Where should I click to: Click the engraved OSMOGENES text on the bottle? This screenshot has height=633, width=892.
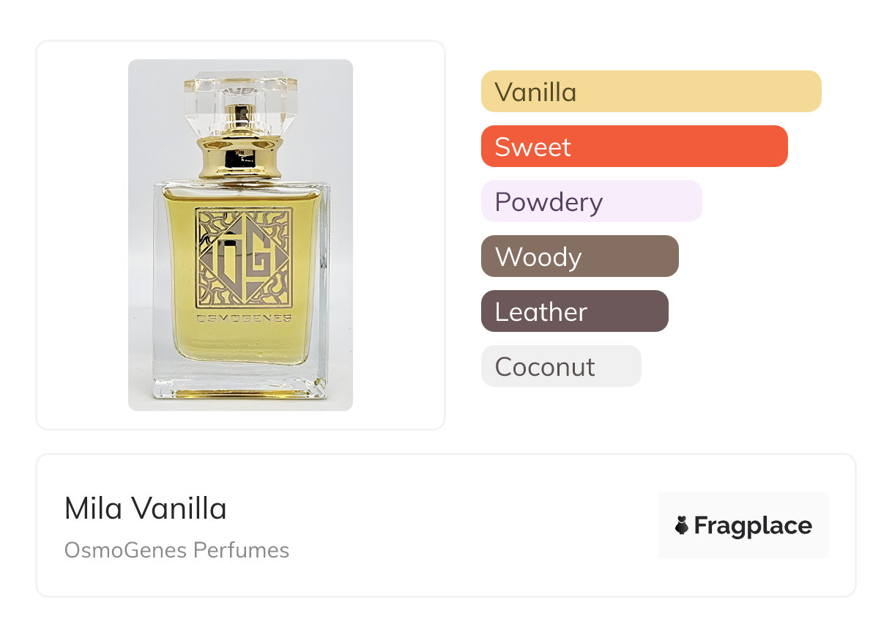(x=244, y=318)
